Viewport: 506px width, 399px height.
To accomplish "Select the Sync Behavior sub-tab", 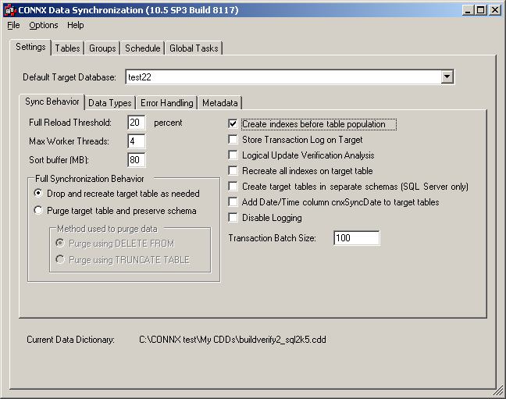I will click(x=52, y=102).
